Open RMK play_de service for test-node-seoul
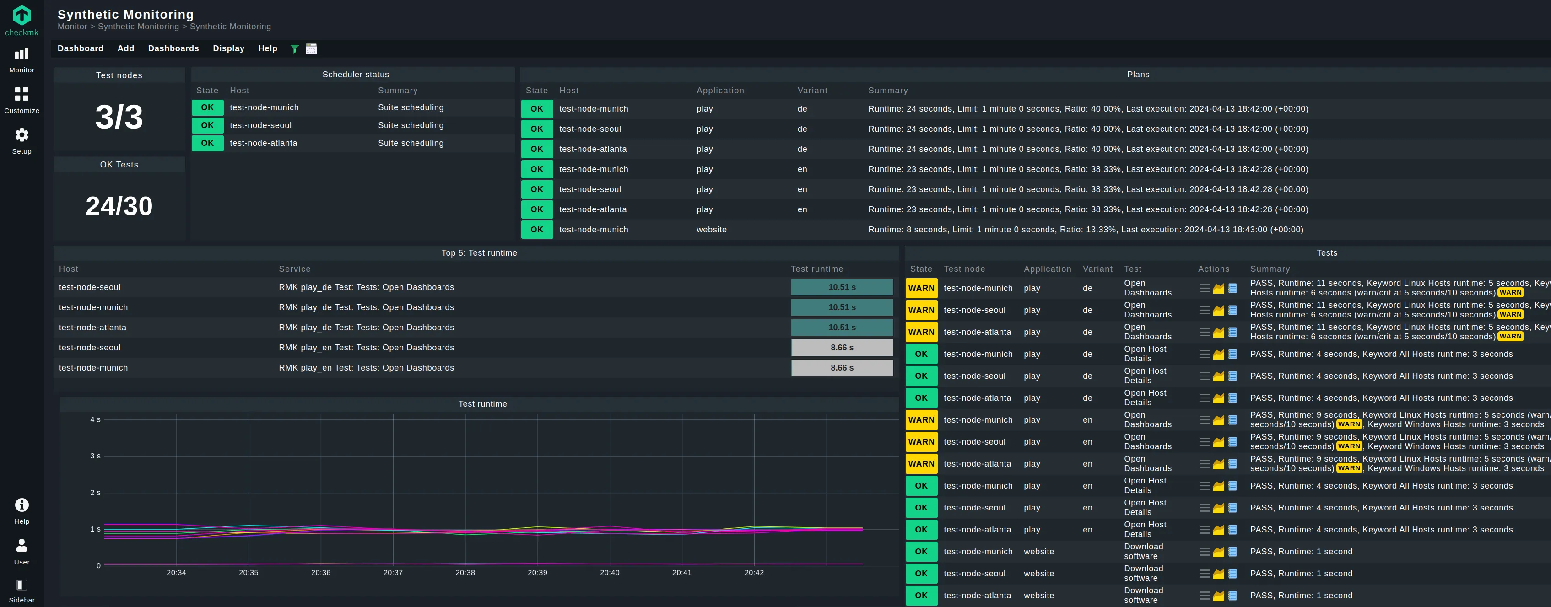The height and width of the screenshot is (607, 1551). [366, 288]
